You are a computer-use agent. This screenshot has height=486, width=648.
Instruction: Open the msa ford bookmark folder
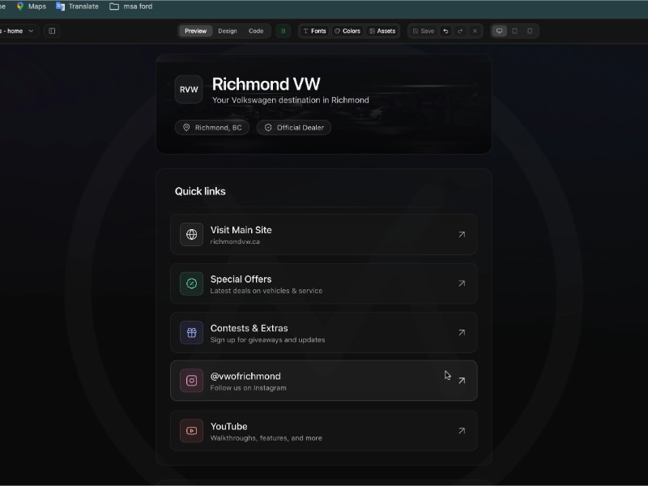coord(130,6)
